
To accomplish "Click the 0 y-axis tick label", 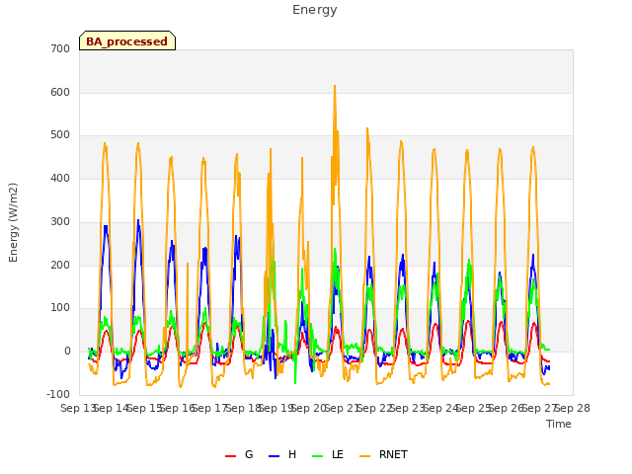I will tap(67, 352).
